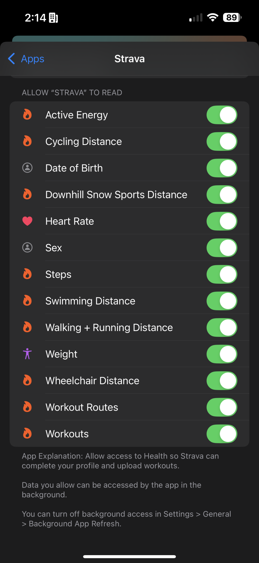The height and width of the screenshot is (563, 259).
Task: Switch off Walking + Running Distance
Action: click(222, 328)
